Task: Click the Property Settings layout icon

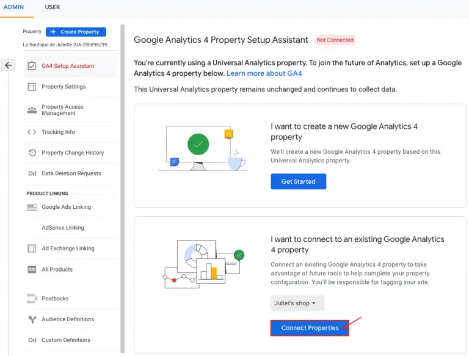Action: pyautogui.click(x=32, y=87)
